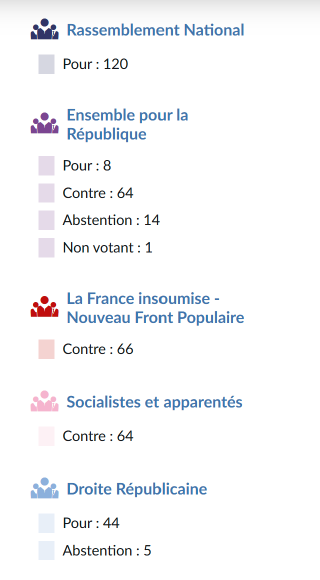Select the pale blue swatch beside Pour : 44
This screenshot has height=580, width=320.
(46, 523)
